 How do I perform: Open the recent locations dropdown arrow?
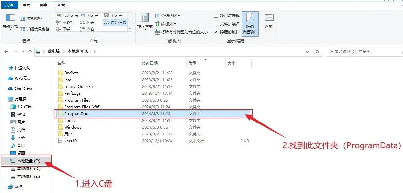click(23, 52)
